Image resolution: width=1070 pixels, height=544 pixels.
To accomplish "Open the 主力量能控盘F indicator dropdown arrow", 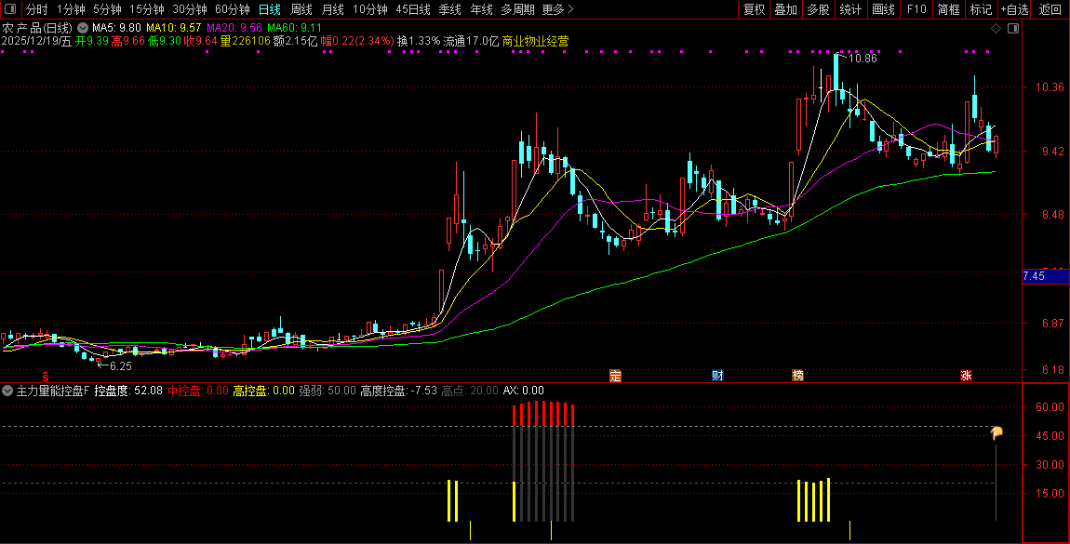I will (x=7, y=391).
